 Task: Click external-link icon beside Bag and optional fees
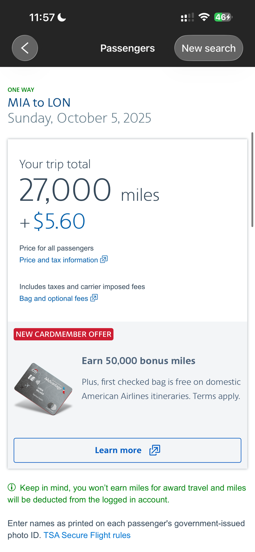point(94,298)
